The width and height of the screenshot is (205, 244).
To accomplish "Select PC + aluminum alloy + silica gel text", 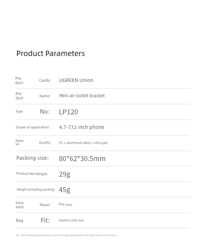I will (83, 143).
